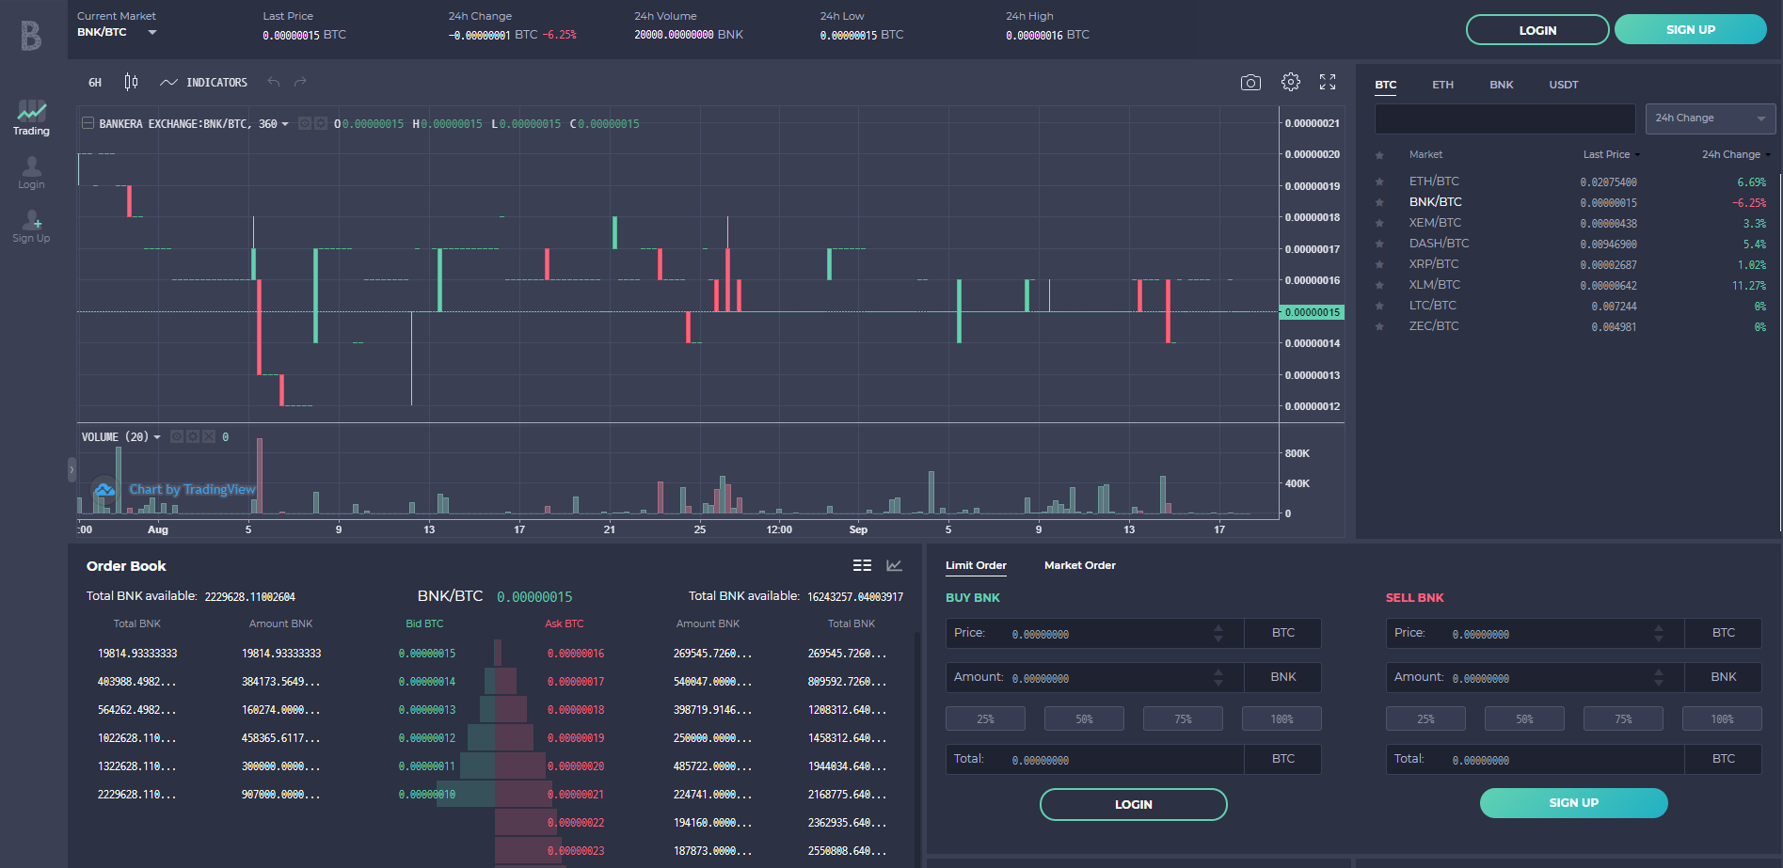Open the TradingView logo badge on the chart
The height and width of the screenshot is (868, 1783).
(104, 490)
